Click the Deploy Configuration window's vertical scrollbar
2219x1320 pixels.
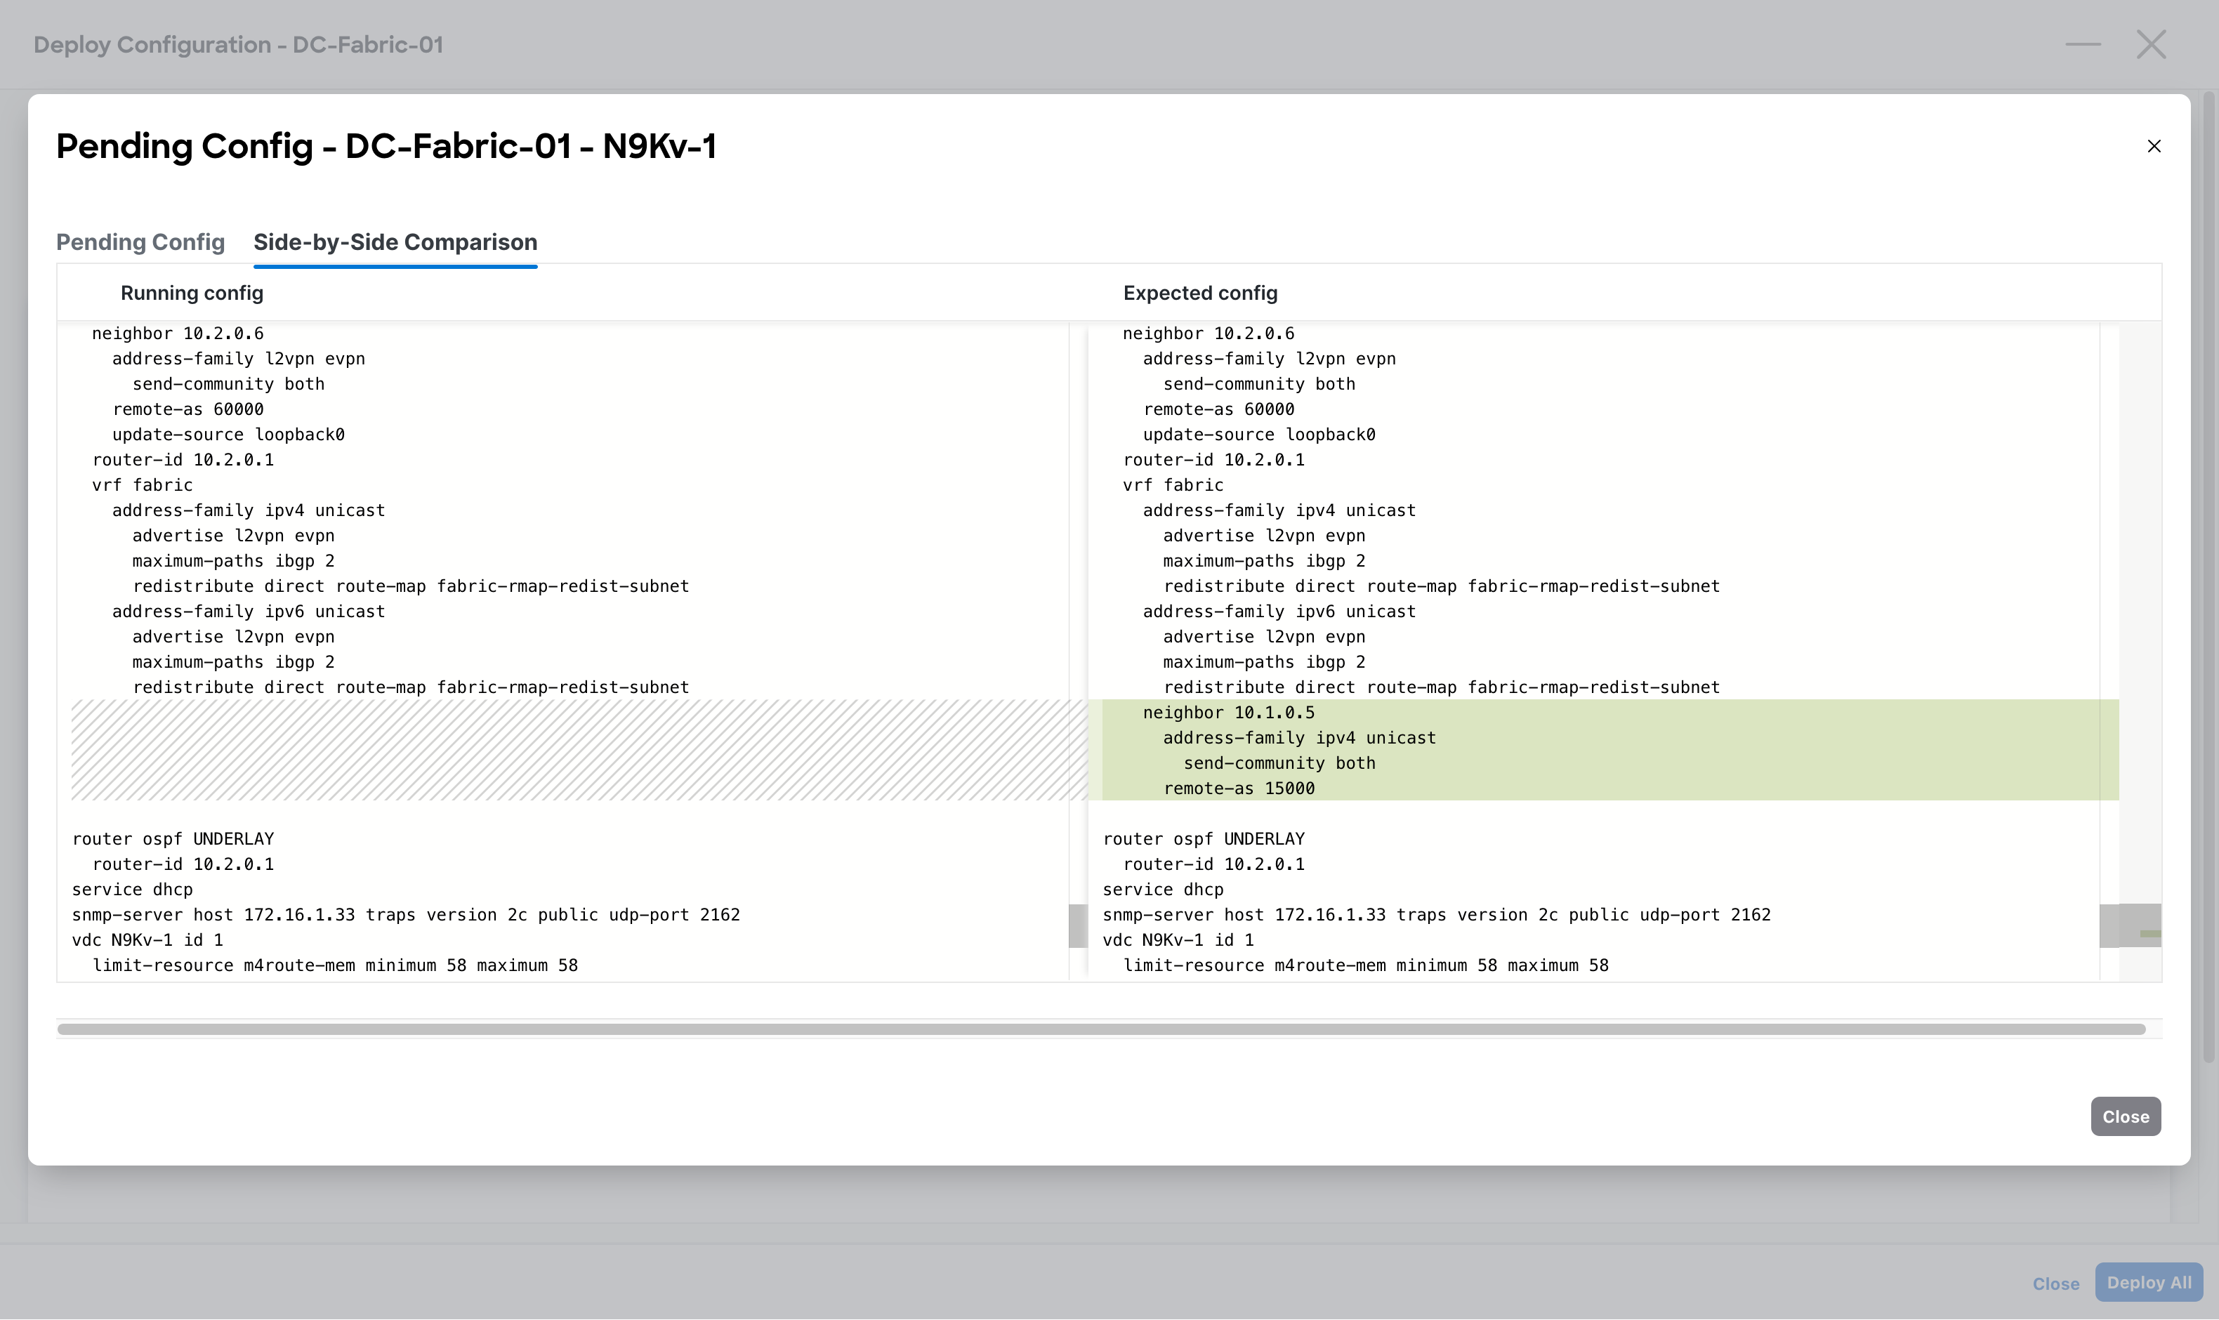pyautogui.click(x=2208, y=576)
